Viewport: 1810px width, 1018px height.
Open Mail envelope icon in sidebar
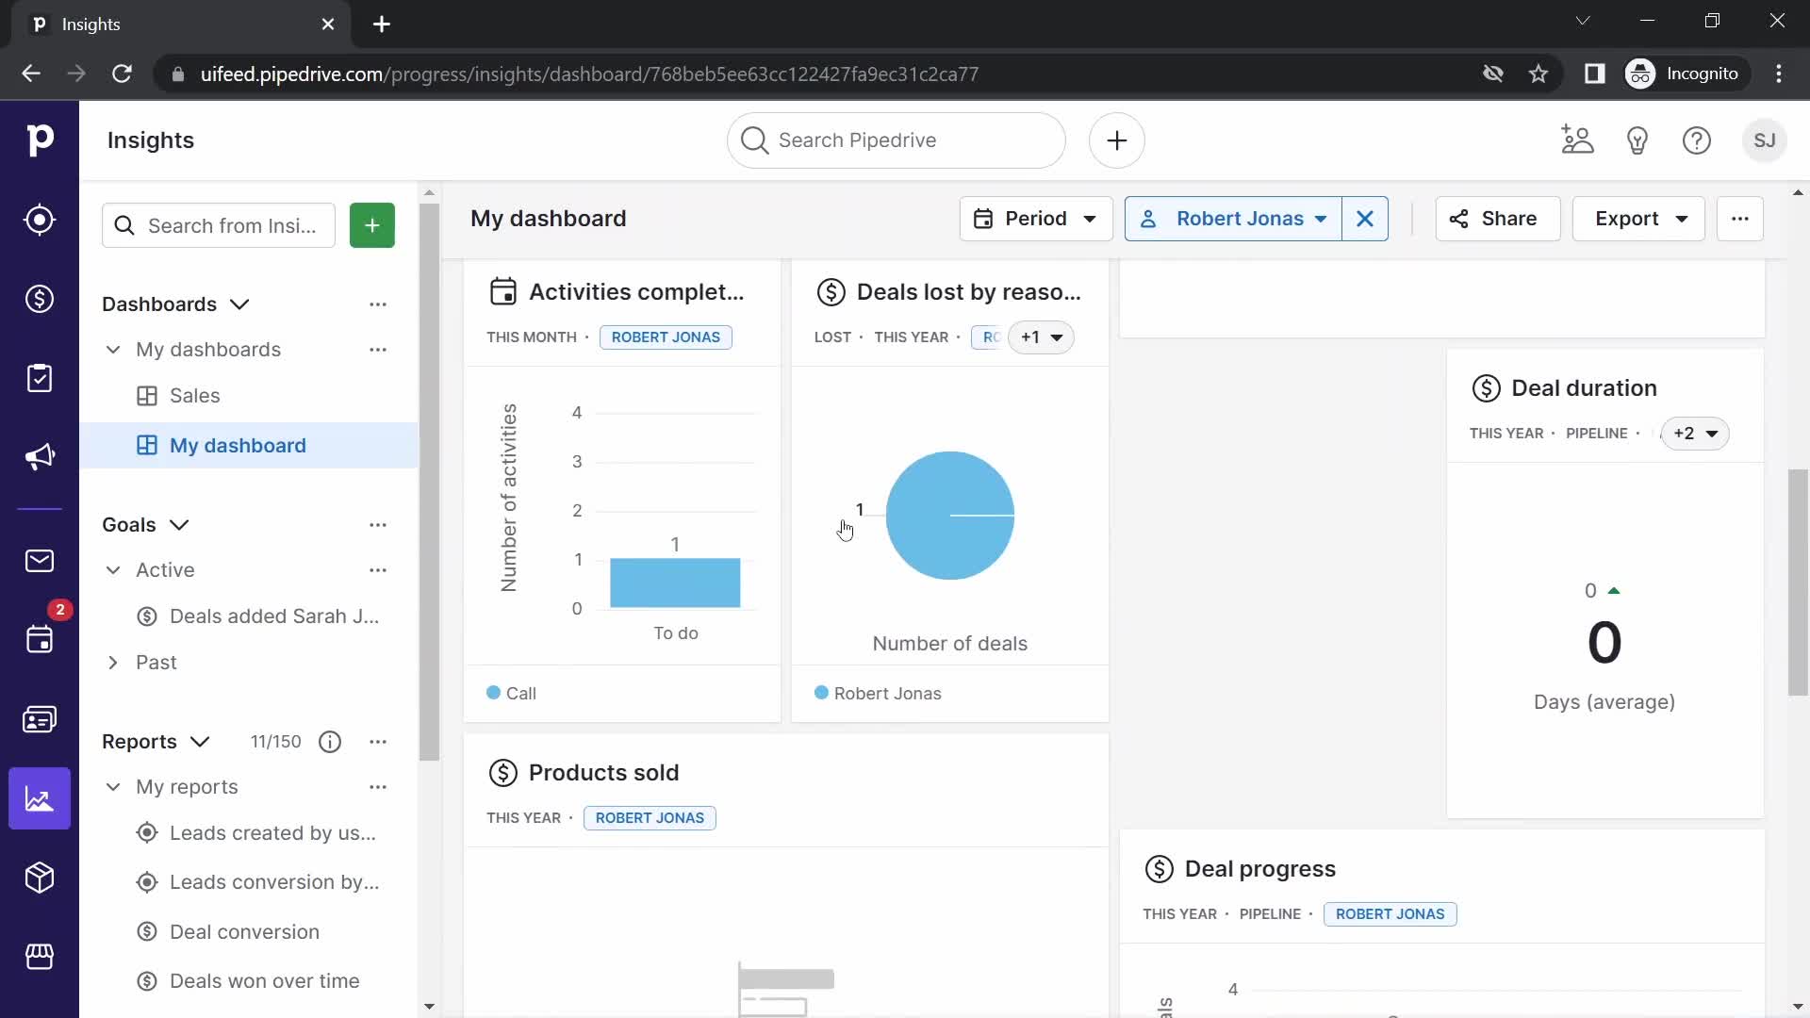click(x=40, y=561)
